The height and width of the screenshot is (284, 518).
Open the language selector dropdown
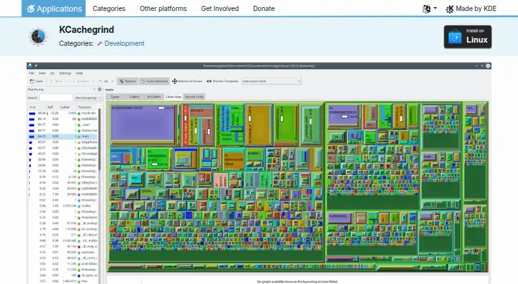[429, 9]
